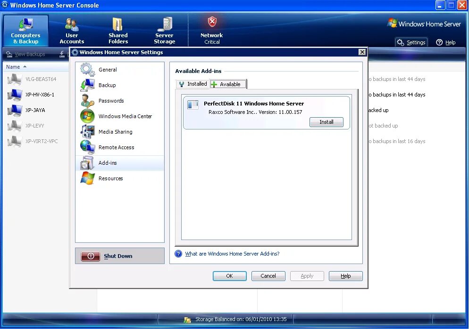Switch to the Installed add-ins tab

point(192,84)
